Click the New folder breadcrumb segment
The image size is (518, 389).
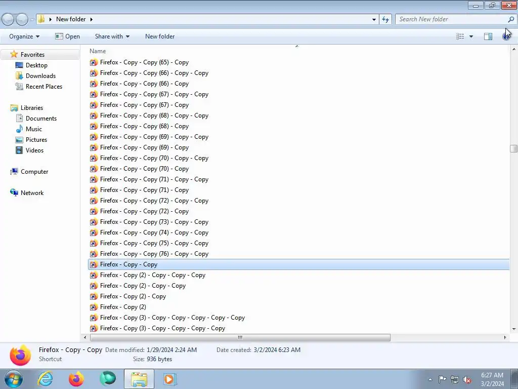coord(71,19)
